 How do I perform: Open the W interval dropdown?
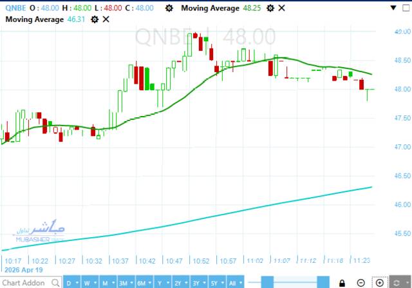pyautogui.click(x=89, y=283)
